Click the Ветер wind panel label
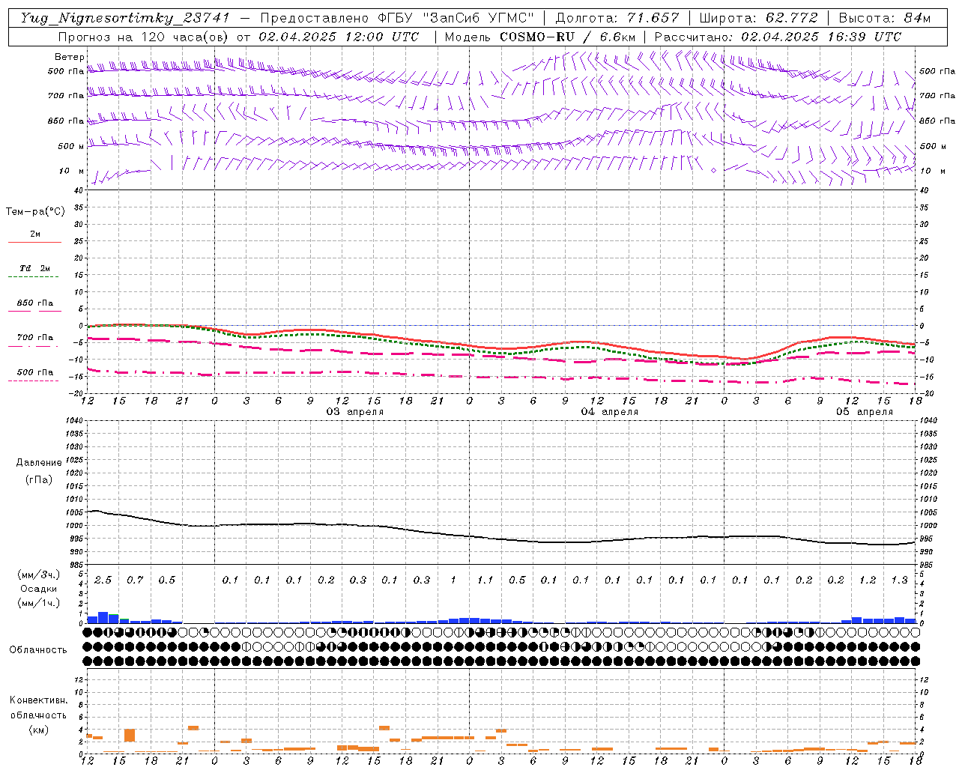The width and height of the screenshot is (959, 767). tap(69, 57)
